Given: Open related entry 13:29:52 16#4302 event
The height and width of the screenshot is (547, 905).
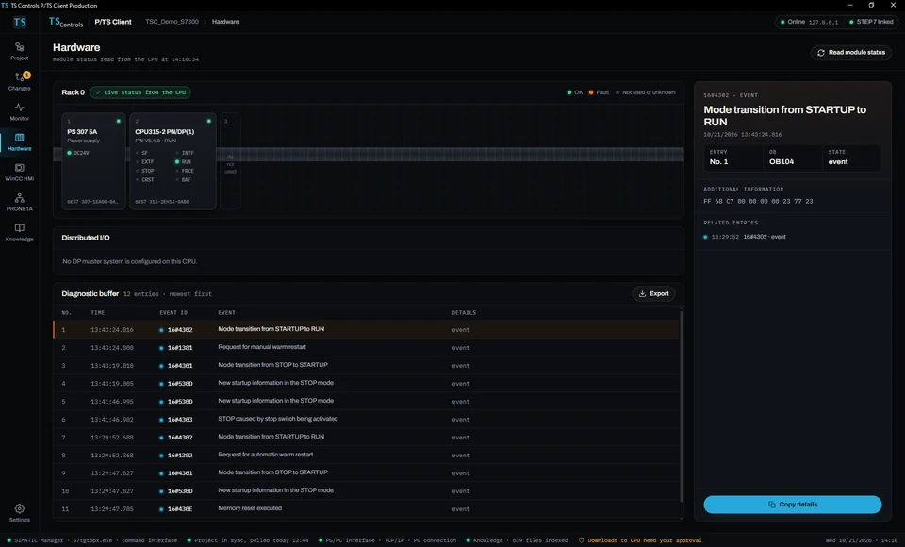Looking at the screenshot, I should (748, 237).
